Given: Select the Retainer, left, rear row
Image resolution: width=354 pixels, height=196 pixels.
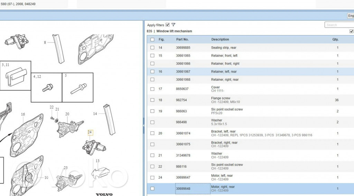Looking at the screenshot, I should [224, 72].
